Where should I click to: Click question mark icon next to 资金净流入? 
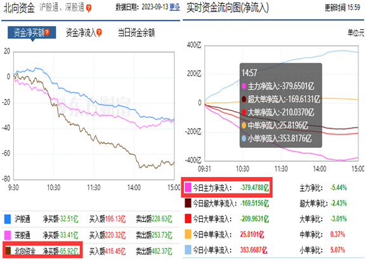[x=99, y=33]
